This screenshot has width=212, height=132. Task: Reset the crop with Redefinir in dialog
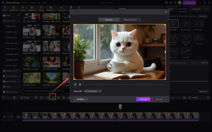tap(81, 99)
